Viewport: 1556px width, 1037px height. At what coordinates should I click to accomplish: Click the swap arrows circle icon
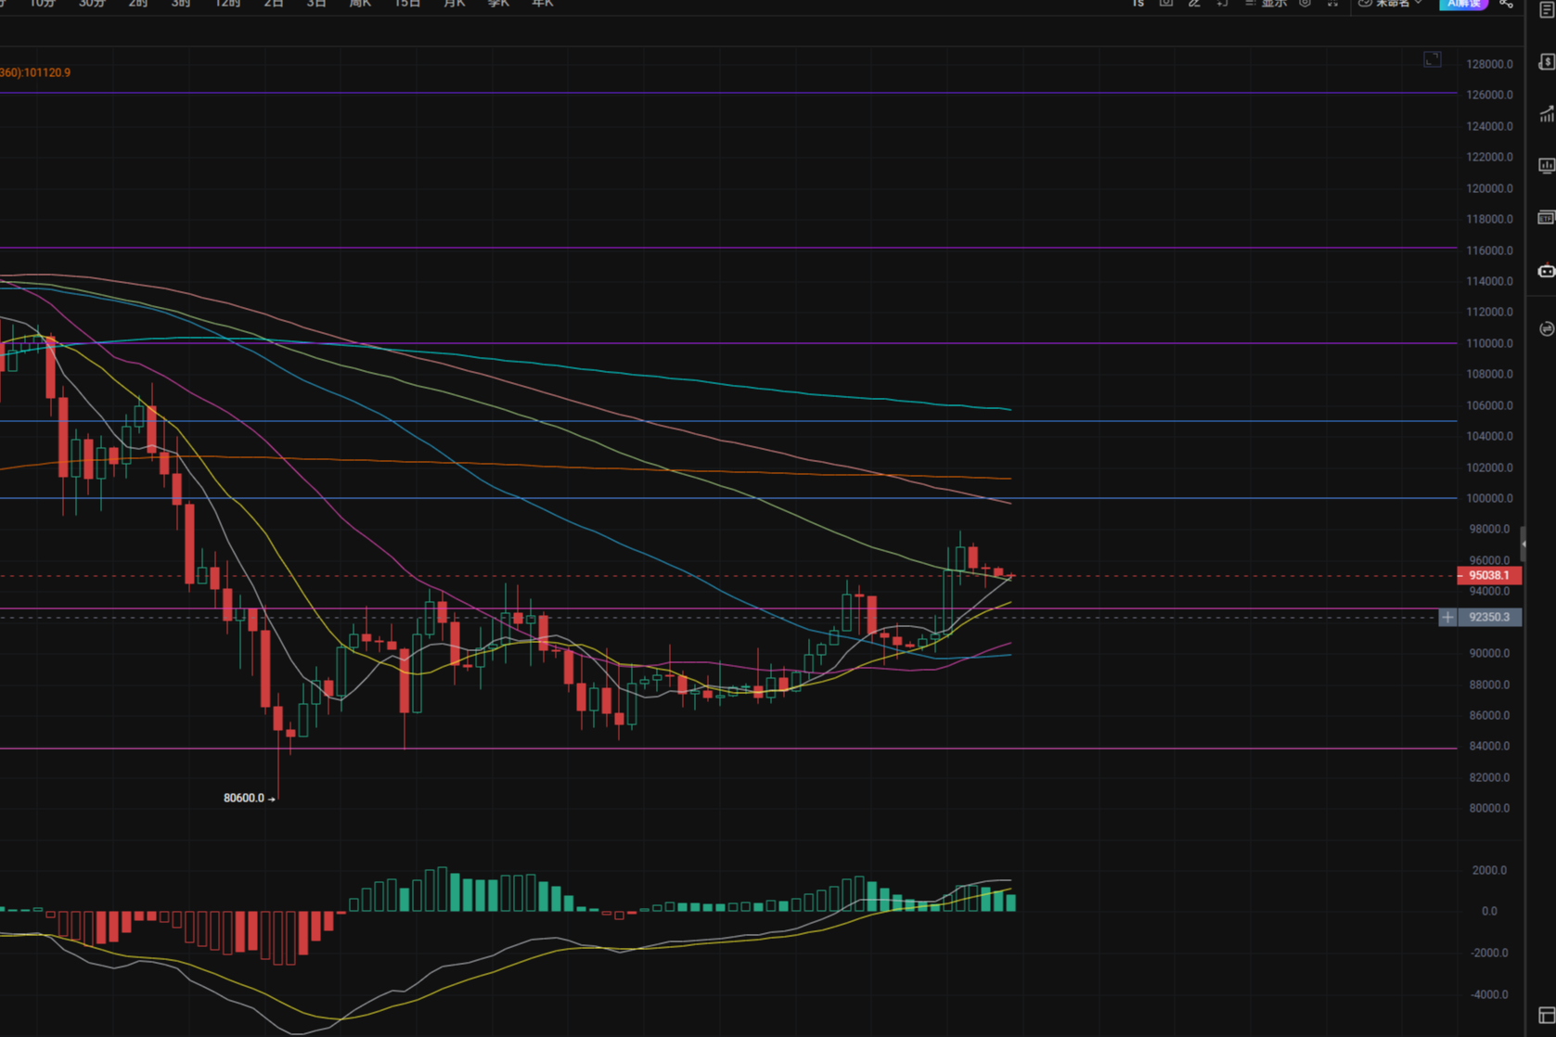pos(1546,329)
